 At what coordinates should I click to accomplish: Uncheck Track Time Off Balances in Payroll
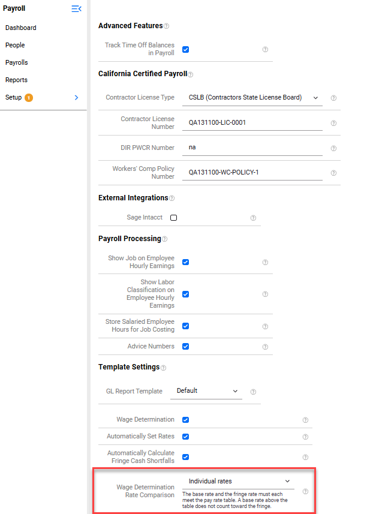[185, 50]
